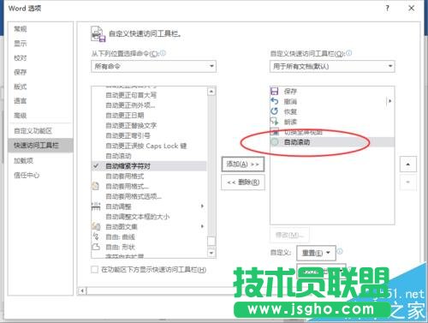This screenshot has height=323, width=428.
Task: Tick 在功能区下方显示快速访问工具栏(H) checkbox
Action: pyautogui.click(x=94, y=270)
